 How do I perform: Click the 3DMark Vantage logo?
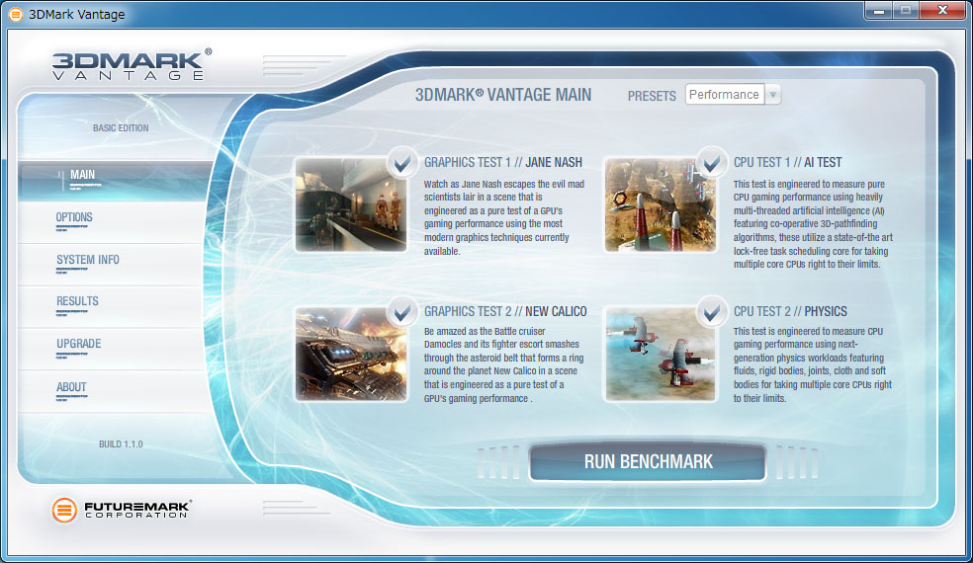pos(132,65)
